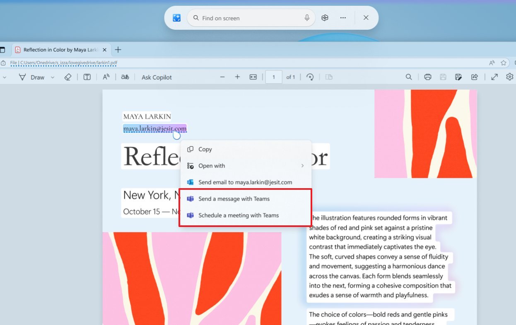Screen dimensions: 516x325
Task: Choose Send a message with Teams
Action: click(x=246, y=199)
